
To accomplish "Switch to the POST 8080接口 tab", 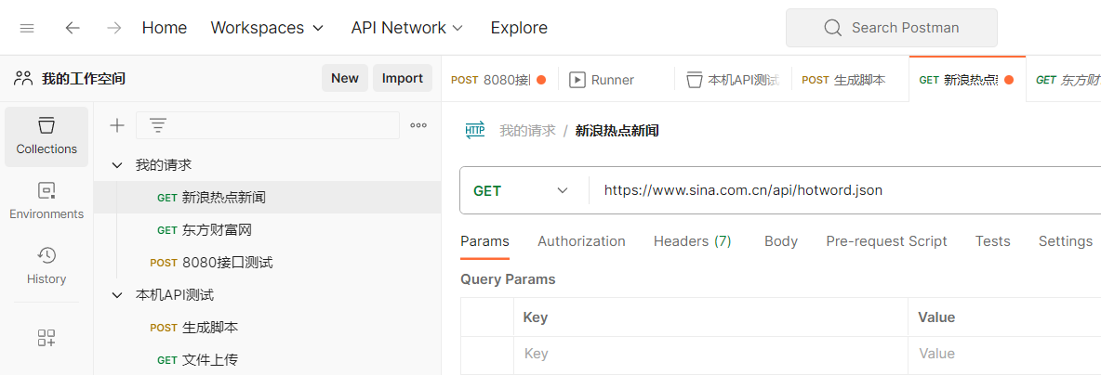I will 499,80.
